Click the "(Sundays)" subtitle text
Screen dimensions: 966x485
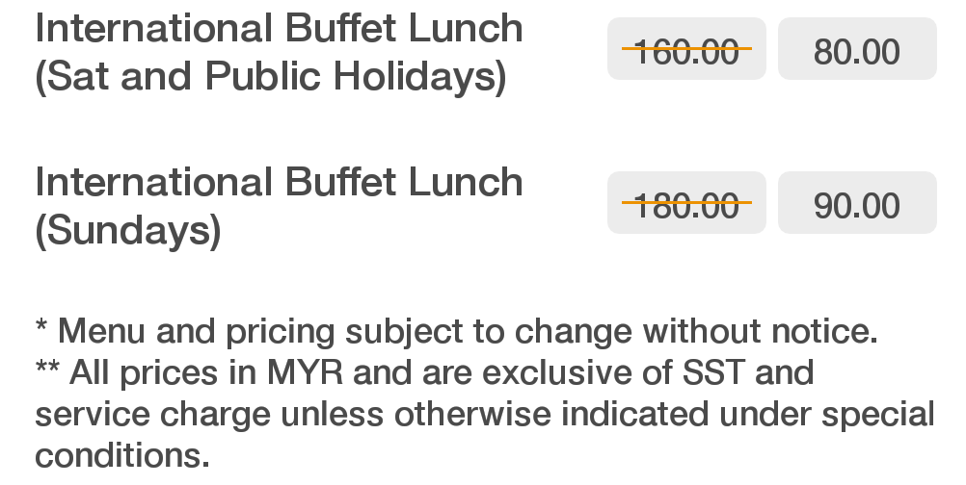(128, 231)
